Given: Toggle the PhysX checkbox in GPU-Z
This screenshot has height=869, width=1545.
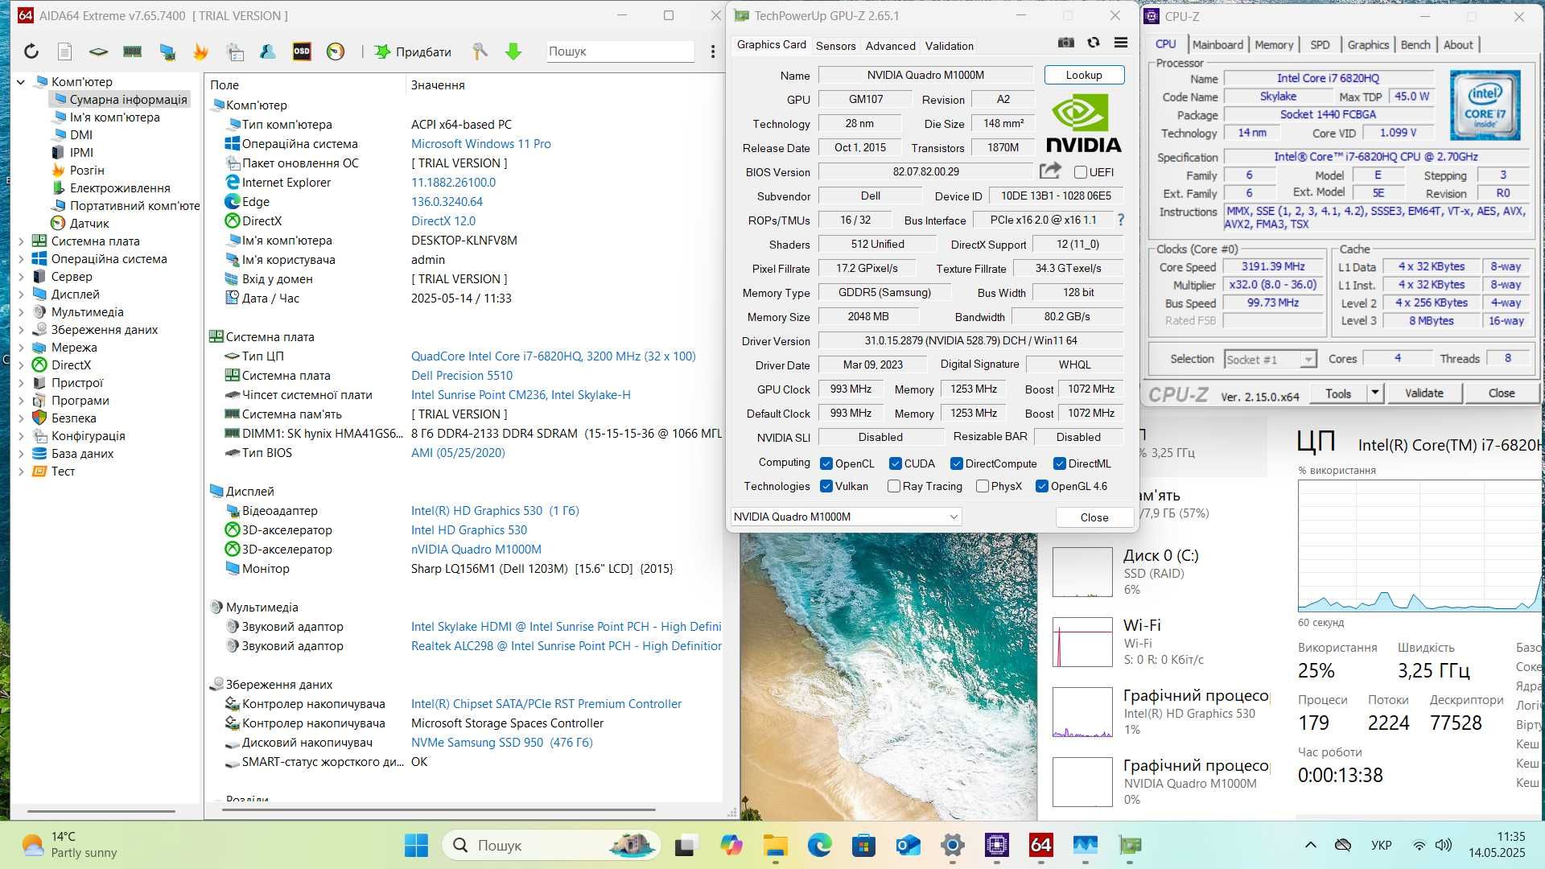Looking at the screenshot, I should (982, 486).
